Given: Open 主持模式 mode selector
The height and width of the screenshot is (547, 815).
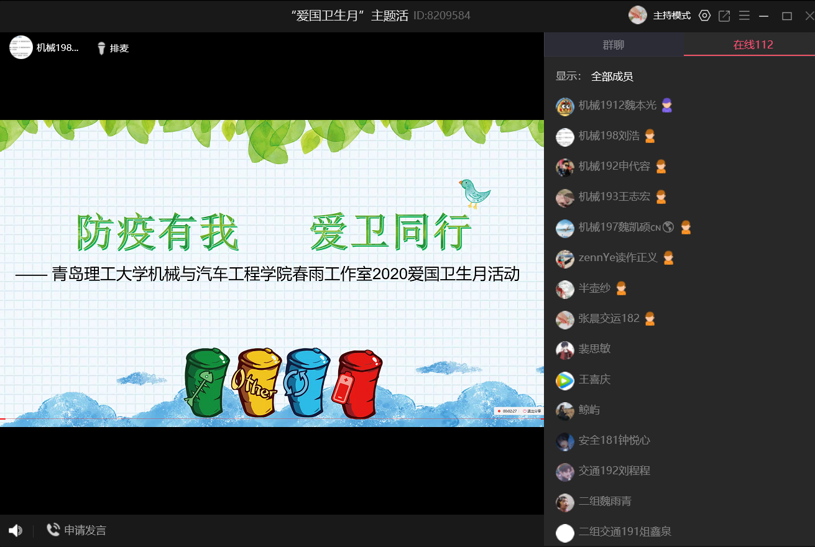Looking at the screenshot, I should 671,16.
